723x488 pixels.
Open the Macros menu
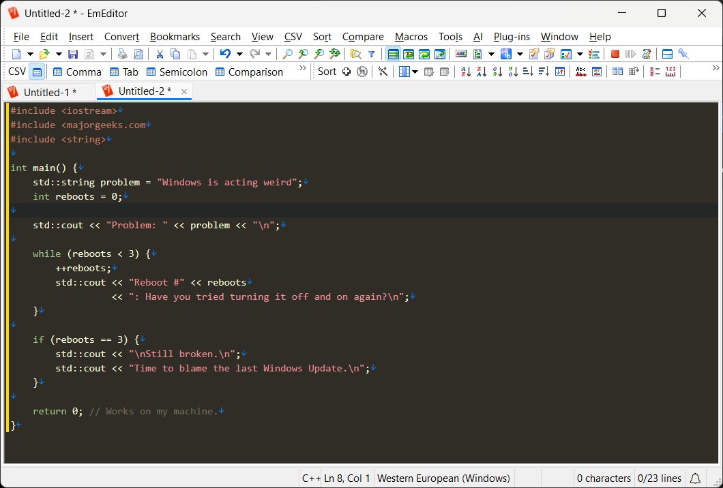tap(411, 36)
